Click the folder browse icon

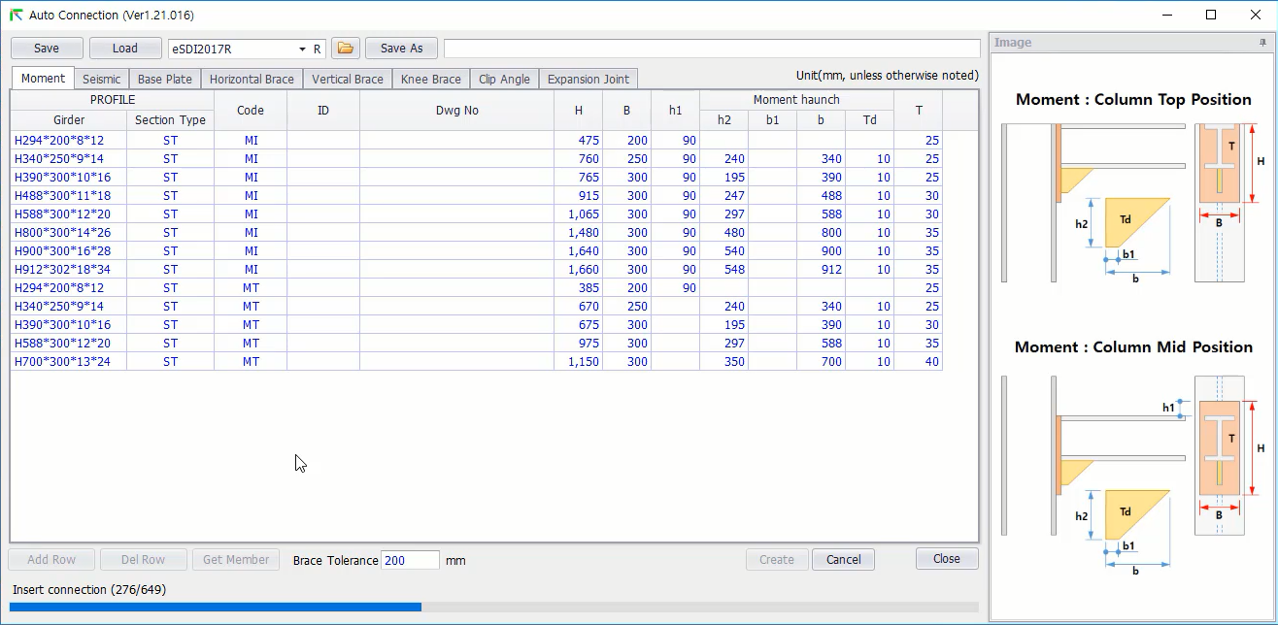346,49
